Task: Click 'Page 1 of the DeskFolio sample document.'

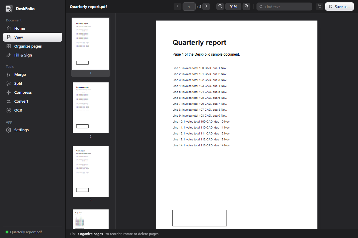Action: (206, 54)
